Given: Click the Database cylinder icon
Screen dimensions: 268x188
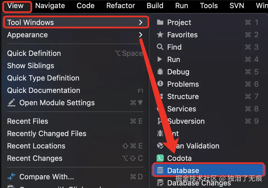Looking at the screenshot, I should (160, 170).
